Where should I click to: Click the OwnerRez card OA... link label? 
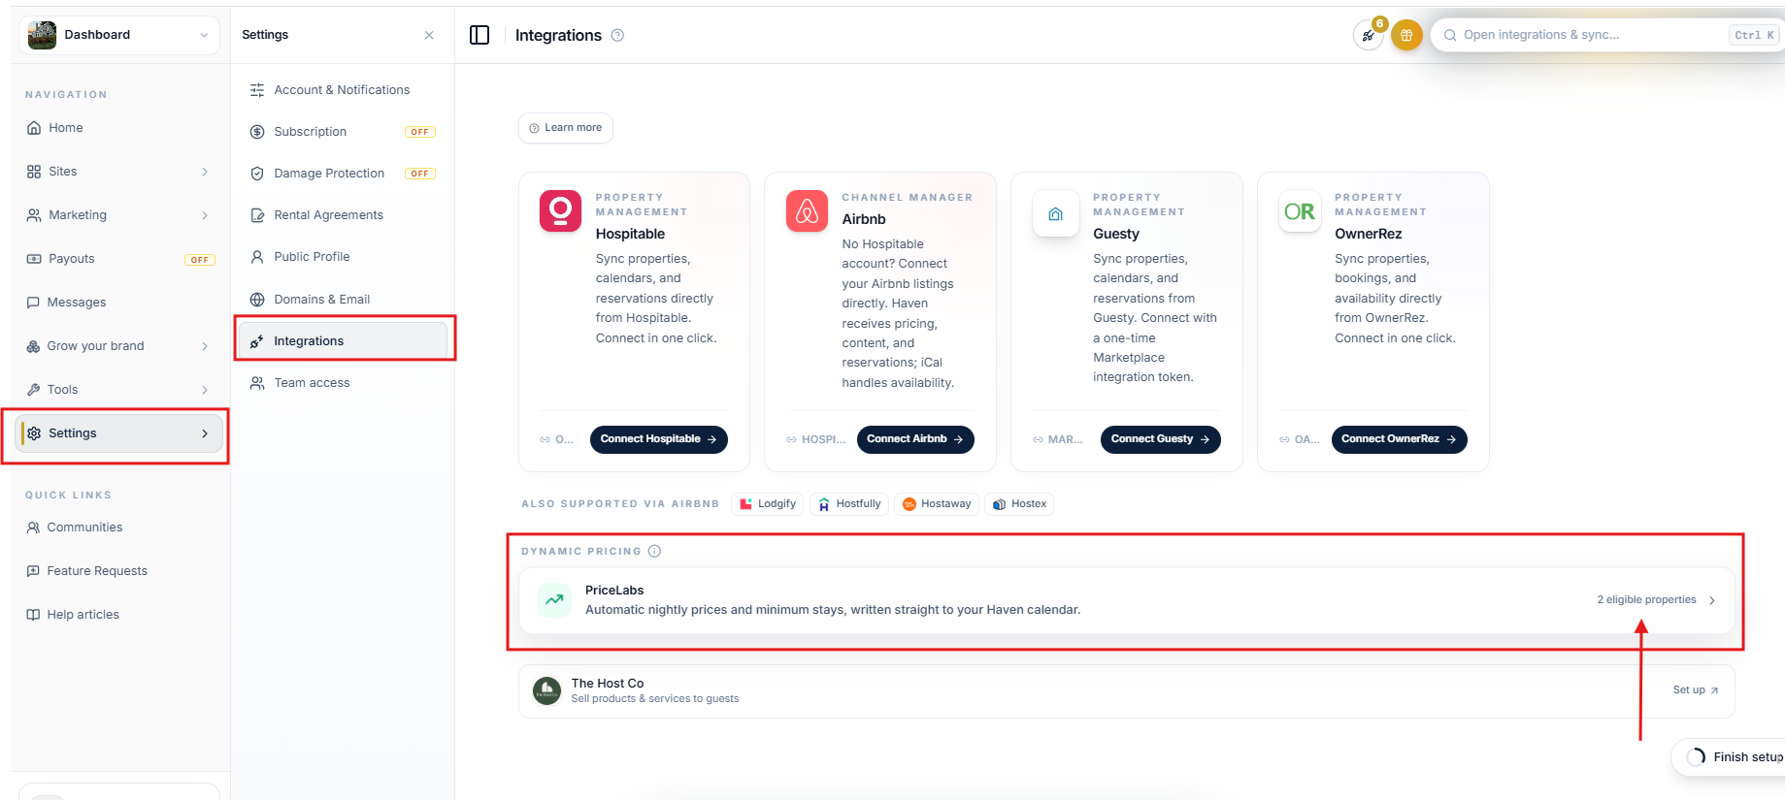tap(1300, 439)
